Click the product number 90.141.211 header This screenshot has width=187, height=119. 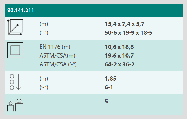coord(21,11)
